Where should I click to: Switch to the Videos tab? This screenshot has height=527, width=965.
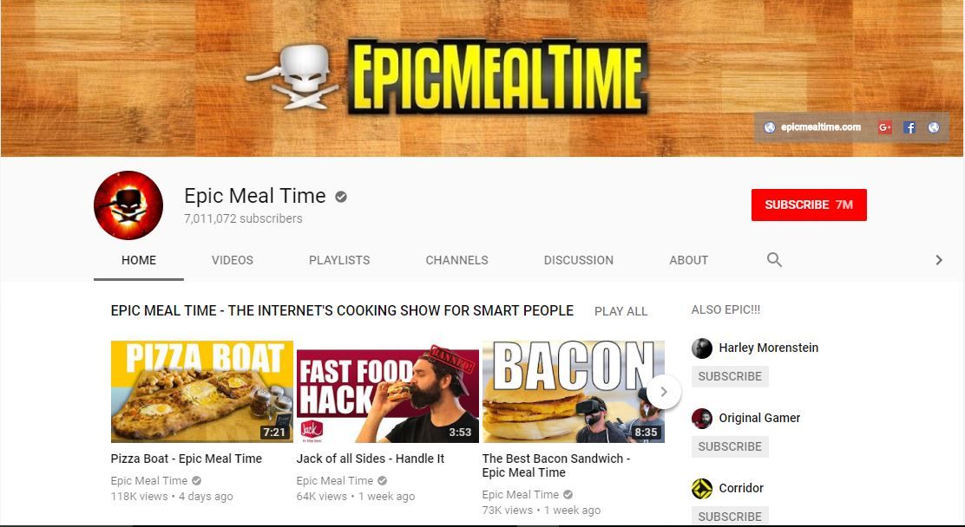(x=232, y=260)
